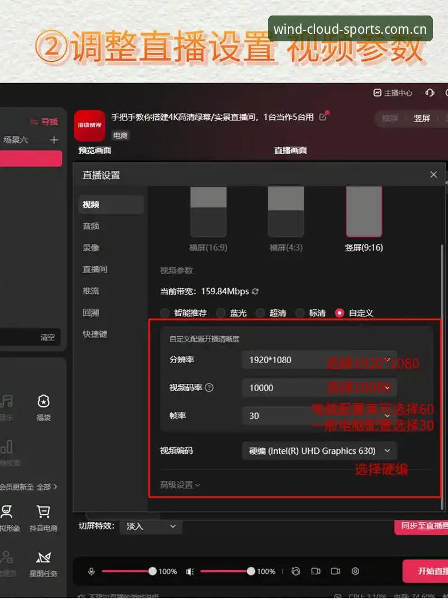The height and width of the screenshot is (599, 448).
Task: Open the 回溯 settings tab
Action: coord(91,313)
